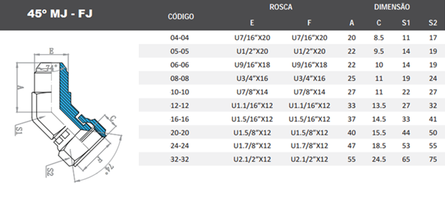Image resolution: width=445 pixels, height=197 pixels.
Task: Click the F thread column header
Action: coord(309,23)
